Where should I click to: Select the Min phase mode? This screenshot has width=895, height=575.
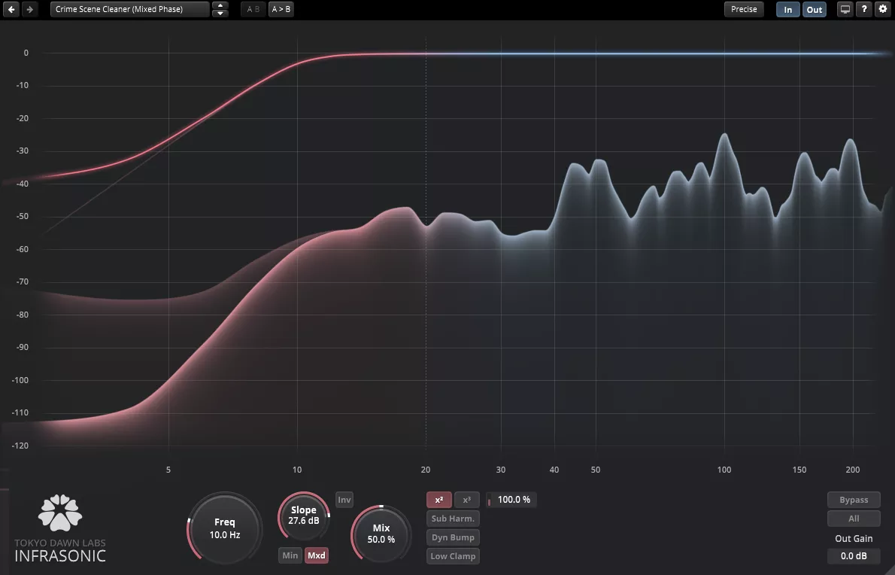click(290, 555)
